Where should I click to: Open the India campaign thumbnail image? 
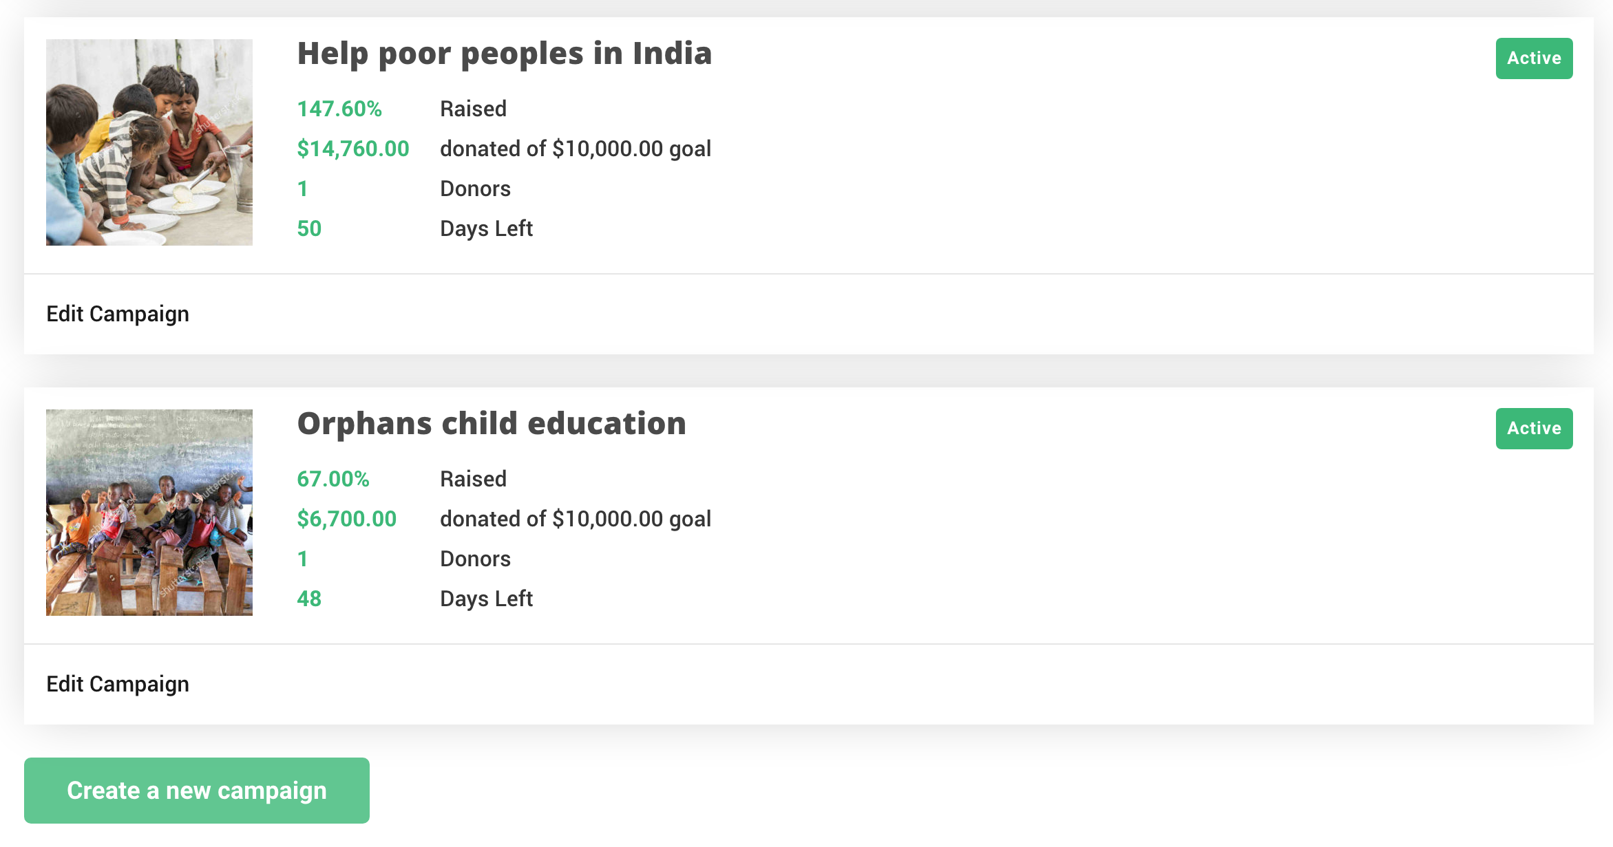click(149, 142)
